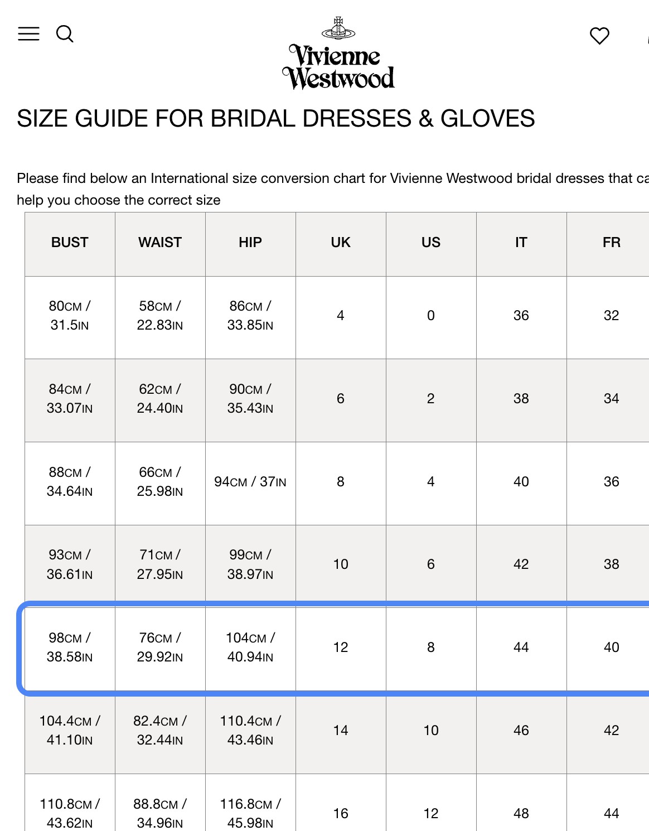
Task: Select the HIP column header
Action: [x=250, y=243]
